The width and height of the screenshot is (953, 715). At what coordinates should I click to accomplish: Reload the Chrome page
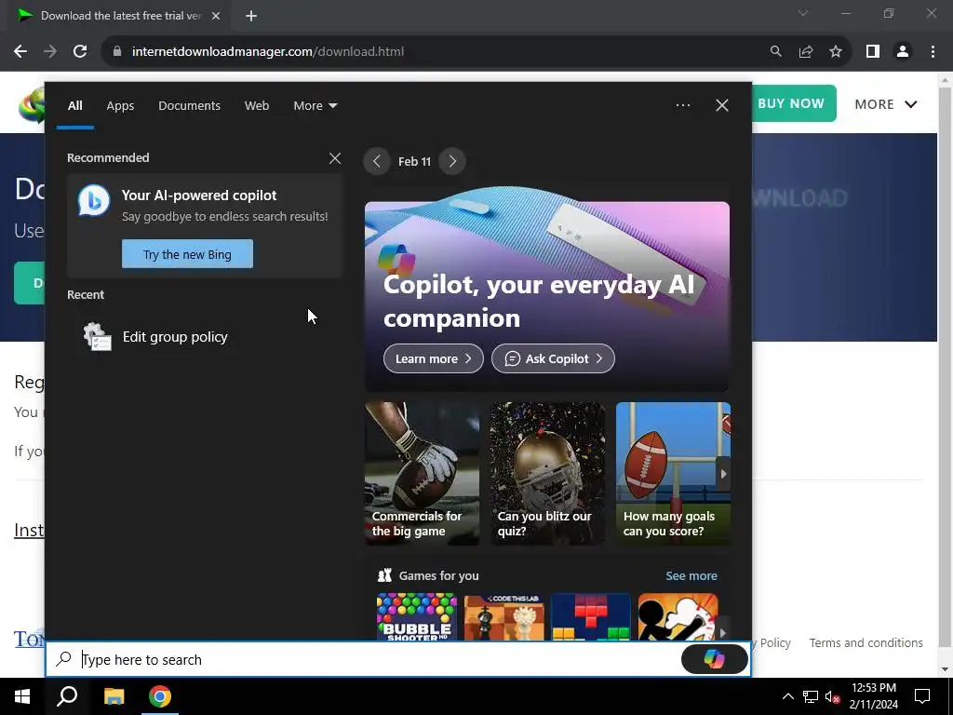point(80,52)
